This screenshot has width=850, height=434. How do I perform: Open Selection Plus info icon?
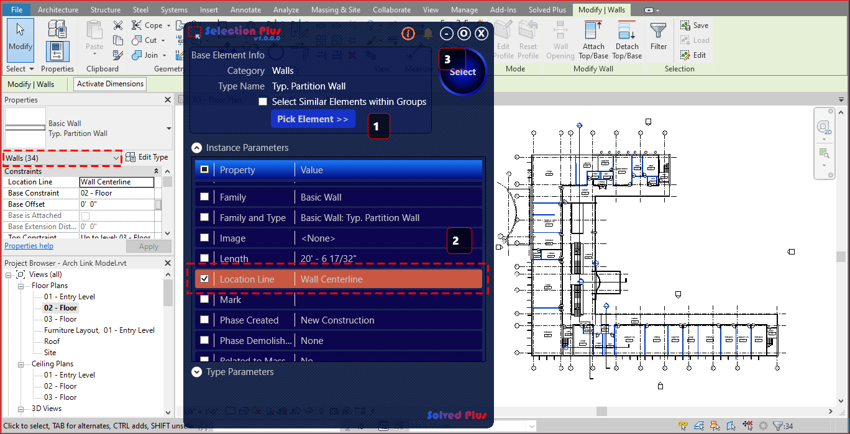(x=408, y=34)
